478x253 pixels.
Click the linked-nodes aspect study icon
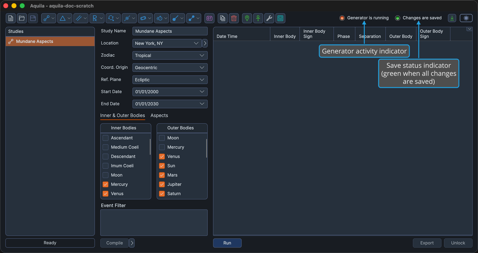click(46, 18)
